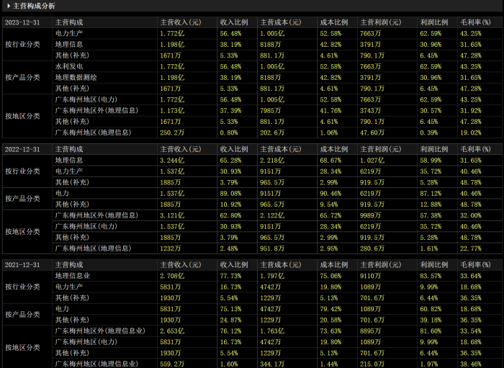Click the 9110万 profit cell
The image size is (504, 368).
coord(372,275)
